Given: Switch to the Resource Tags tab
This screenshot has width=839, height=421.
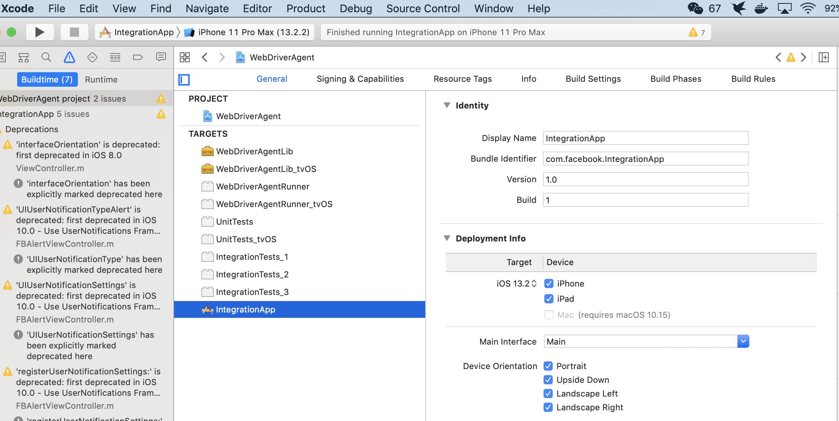Looking at the screenshot, I should [x=463, y=79].
